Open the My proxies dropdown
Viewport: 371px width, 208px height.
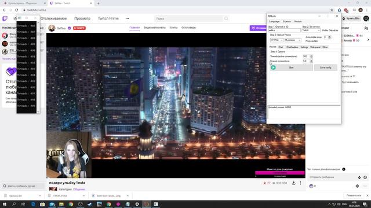pyautogui.click(x=293, y=40)
